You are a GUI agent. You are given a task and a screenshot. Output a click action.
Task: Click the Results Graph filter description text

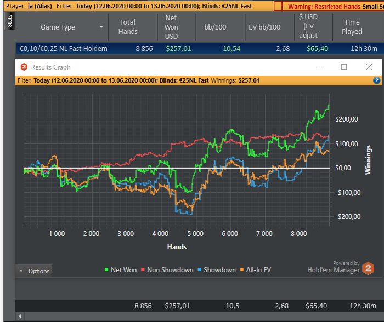click(114, 81)
